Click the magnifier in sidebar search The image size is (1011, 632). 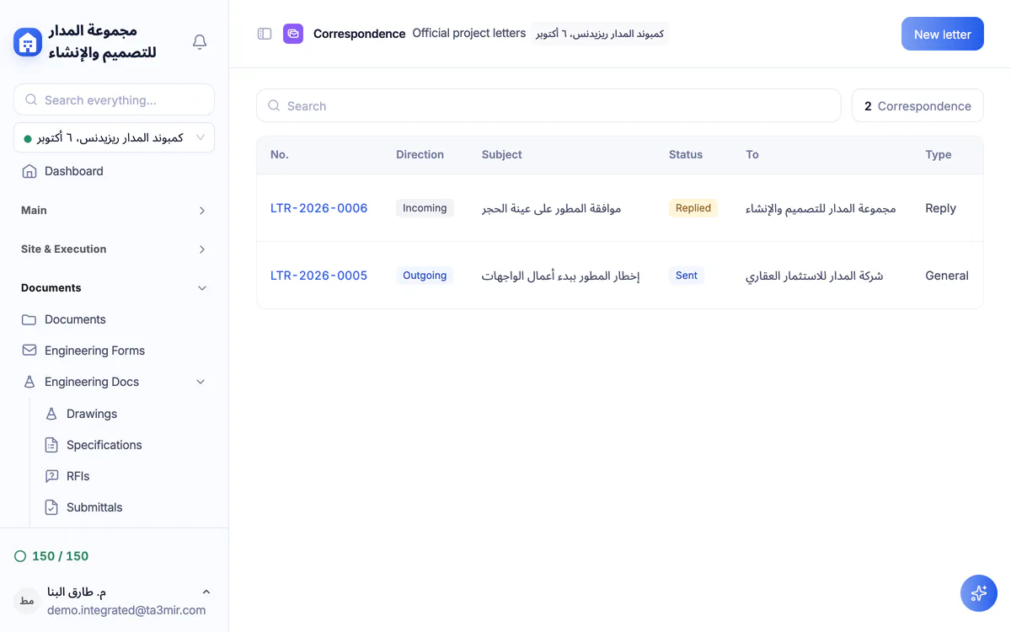pyautogui.click(x=31, y=99)
